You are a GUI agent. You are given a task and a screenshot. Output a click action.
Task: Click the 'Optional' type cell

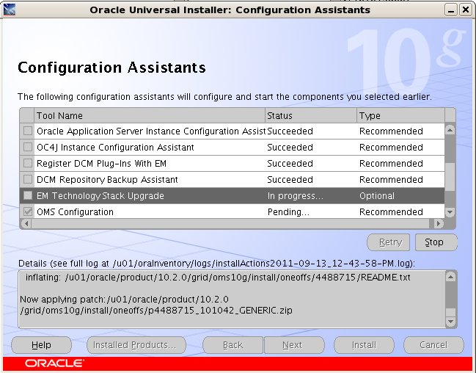pos(377,196)
